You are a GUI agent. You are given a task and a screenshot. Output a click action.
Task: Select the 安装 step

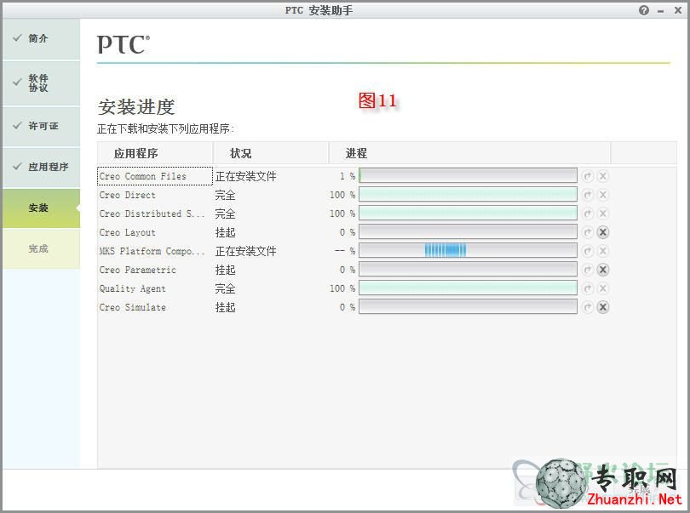[x=42, y=208]
